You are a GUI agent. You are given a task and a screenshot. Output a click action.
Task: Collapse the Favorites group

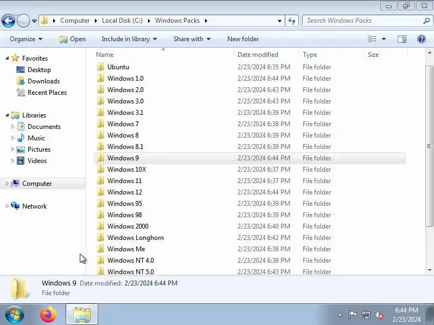[x=7, y=58]
